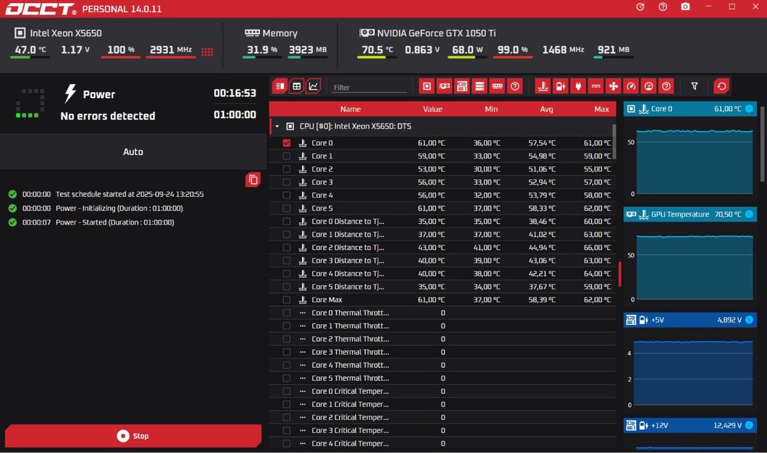Uncheck the Core 0 temperature checkbox
Viewport: 767px width, 453px height.
coord(287,143)
